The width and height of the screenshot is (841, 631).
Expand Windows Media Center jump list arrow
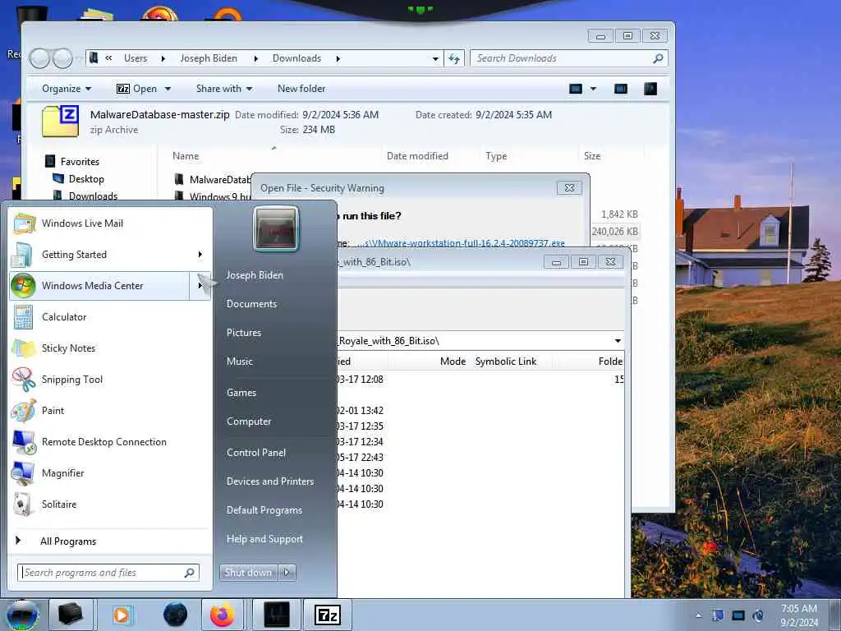[200, 285]
